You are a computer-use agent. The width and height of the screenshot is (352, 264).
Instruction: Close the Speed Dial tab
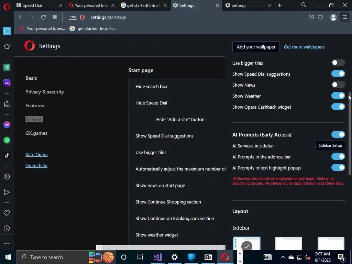click(60, 5)
